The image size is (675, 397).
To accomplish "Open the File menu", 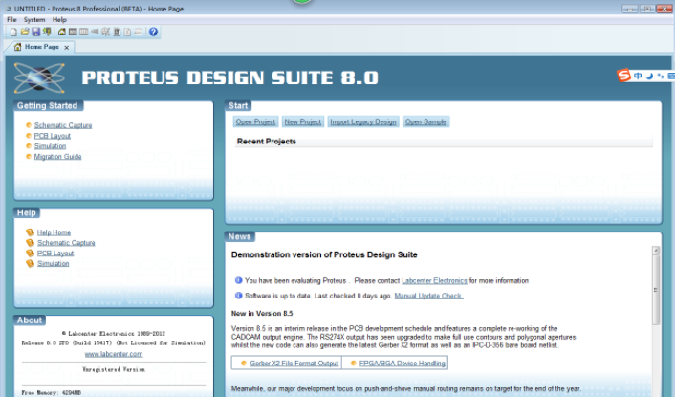I will pyautogui.click(x=11, y=20).
